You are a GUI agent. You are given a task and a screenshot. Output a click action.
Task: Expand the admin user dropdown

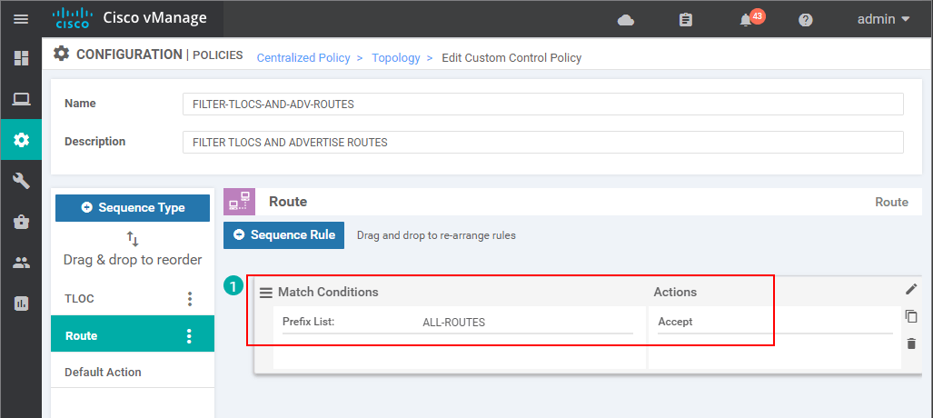(x=884, y=19)
